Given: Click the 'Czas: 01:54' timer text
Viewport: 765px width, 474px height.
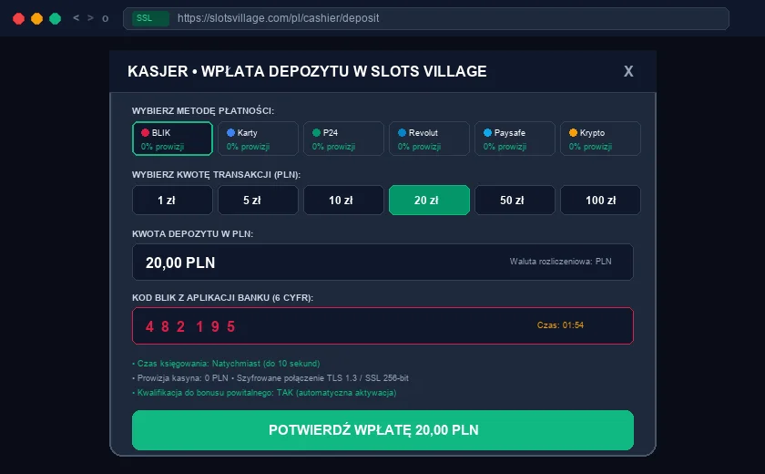Looking at the screenshot, I should click(x=560, y=325).
